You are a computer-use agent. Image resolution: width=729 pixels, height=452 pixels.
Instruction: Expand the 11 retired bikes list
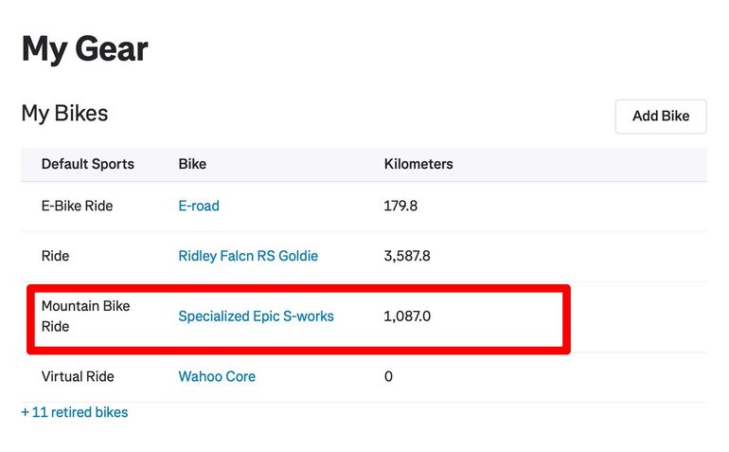point(75,412)
